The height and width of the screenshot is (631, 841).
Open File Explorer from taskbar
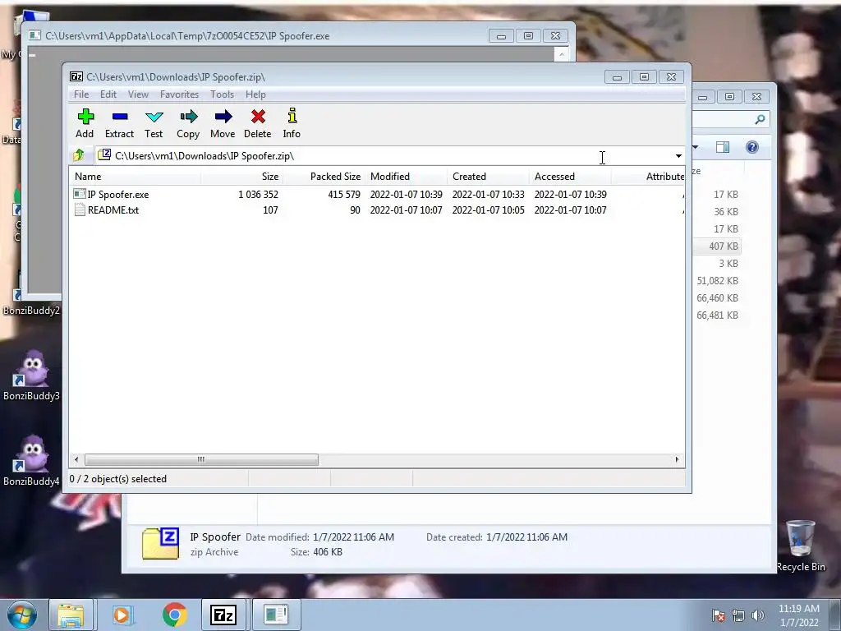pyautogui.click(x=71, y=615)
